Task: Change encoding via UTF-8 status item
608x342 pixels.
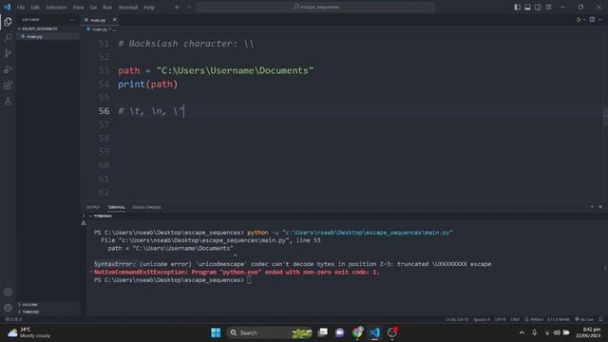Action: 501,319
